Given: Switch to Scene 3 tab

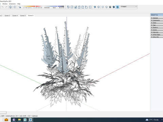Looking at the screenshot, I should coord(7,16).
